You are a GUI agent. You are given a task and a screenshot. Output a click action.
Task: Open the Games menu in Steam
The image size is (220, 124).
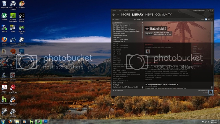click(132, 11)
